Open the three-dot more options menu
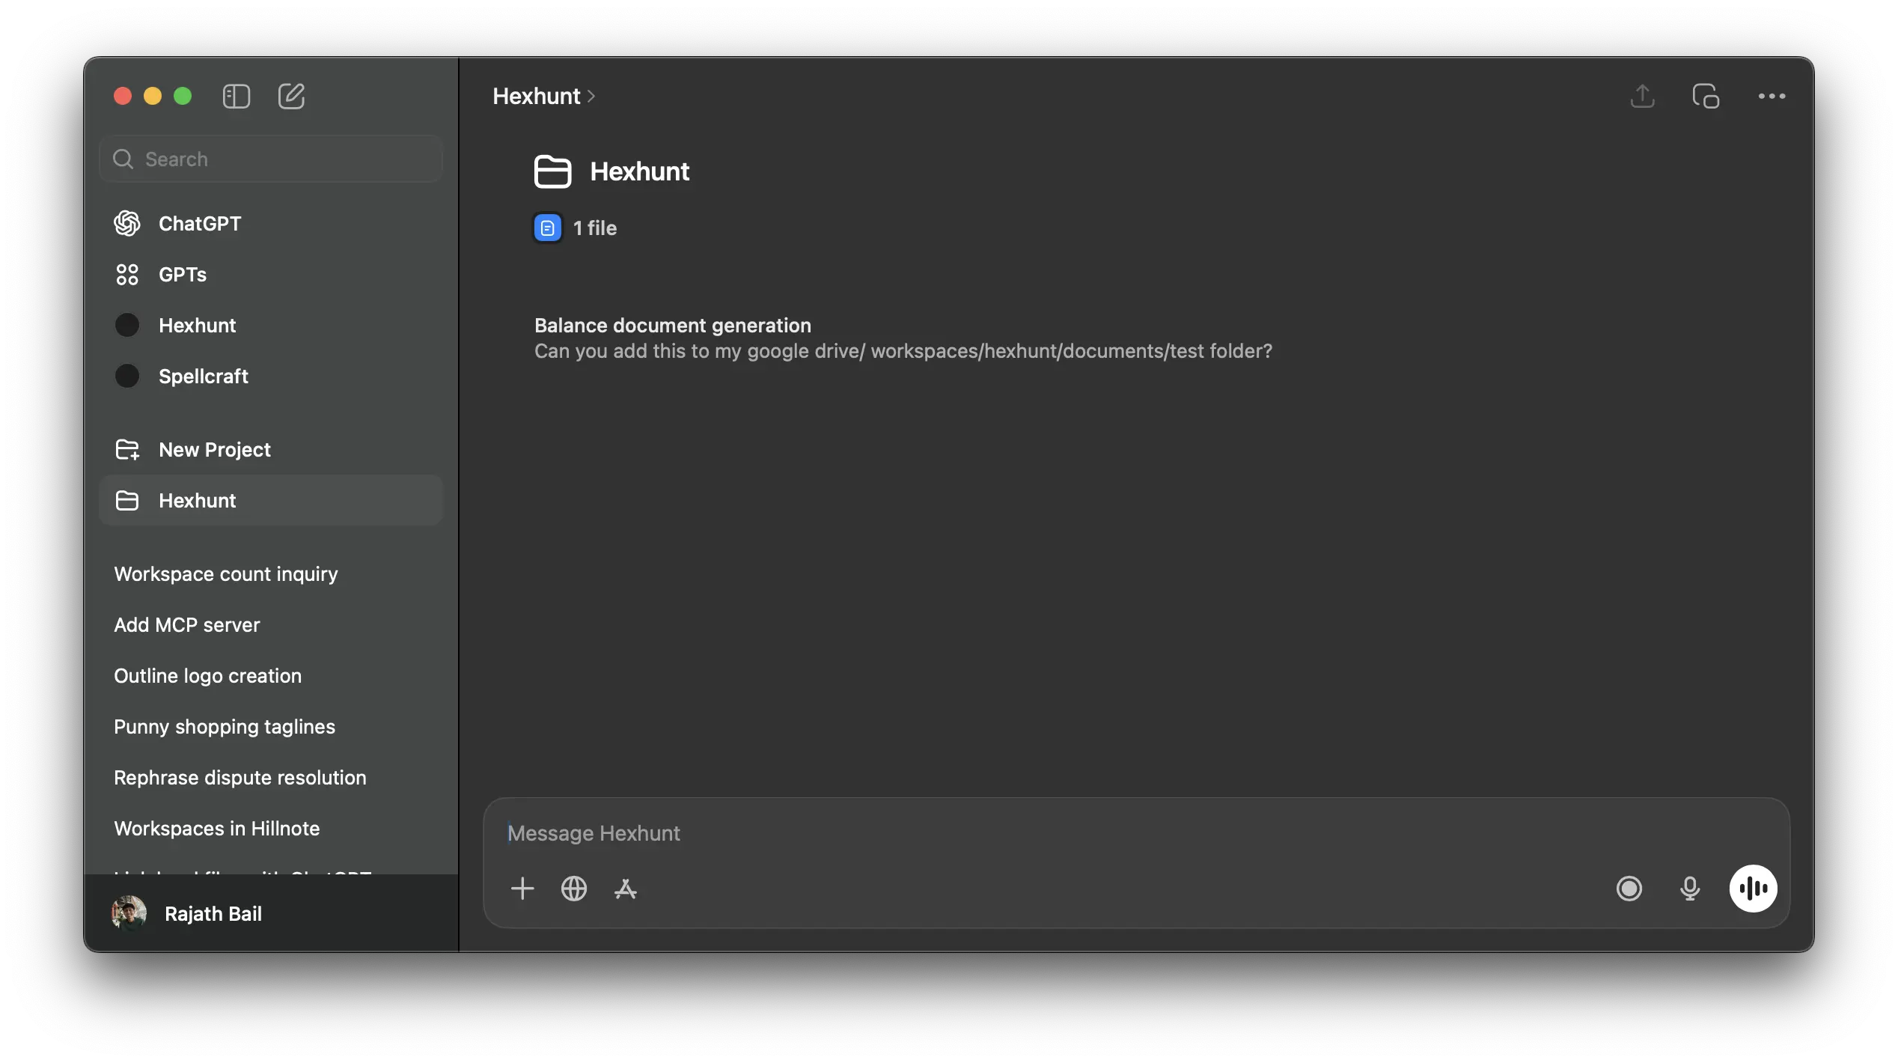The height and width of the screenshot is (1063, 1898). click(1772, 97)
